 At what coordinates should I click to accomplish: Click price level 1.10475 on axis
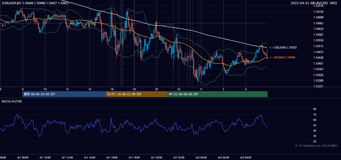[x=318, y=52]
